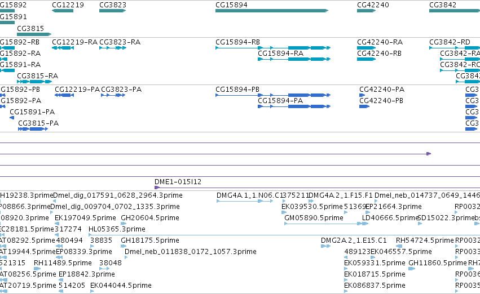Image resolution: width=480 pixels, height=294 pixels.
Task: Open the CG42240-PB protein label
Action: point(381,101)
